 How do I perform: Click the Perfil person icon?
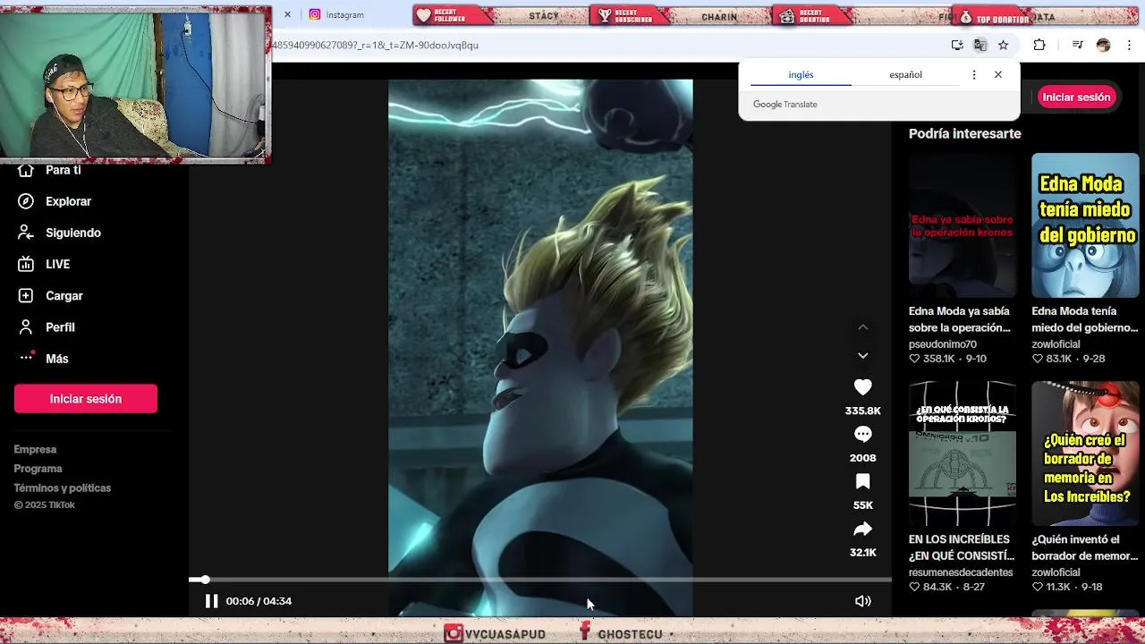coord(27,326)
